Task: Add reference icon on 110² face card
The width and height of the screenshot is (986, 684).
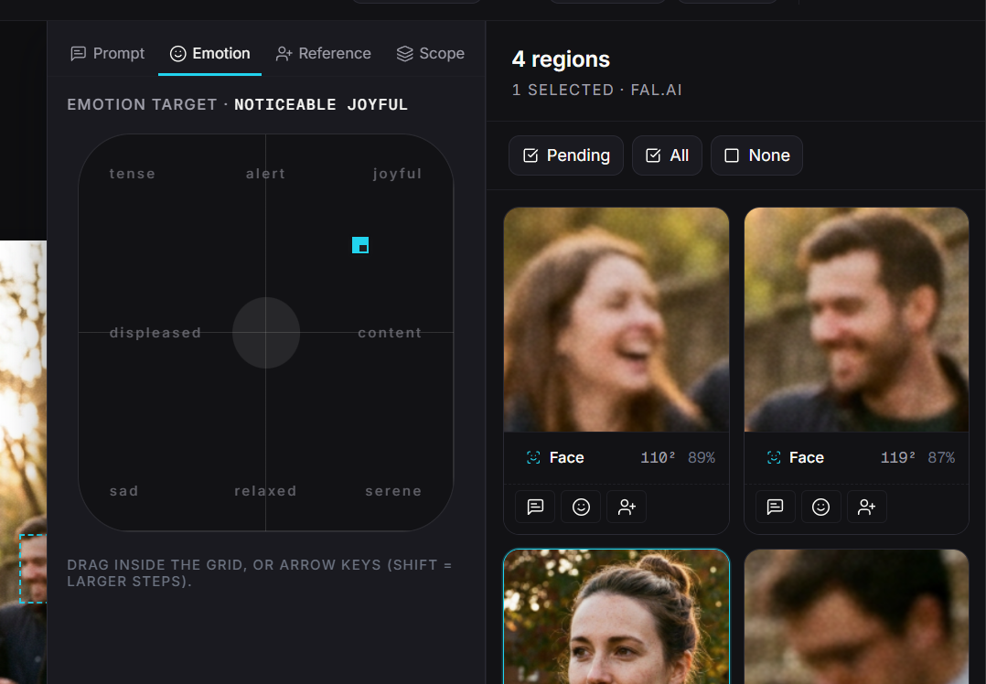Action: (x=627, y=507)
